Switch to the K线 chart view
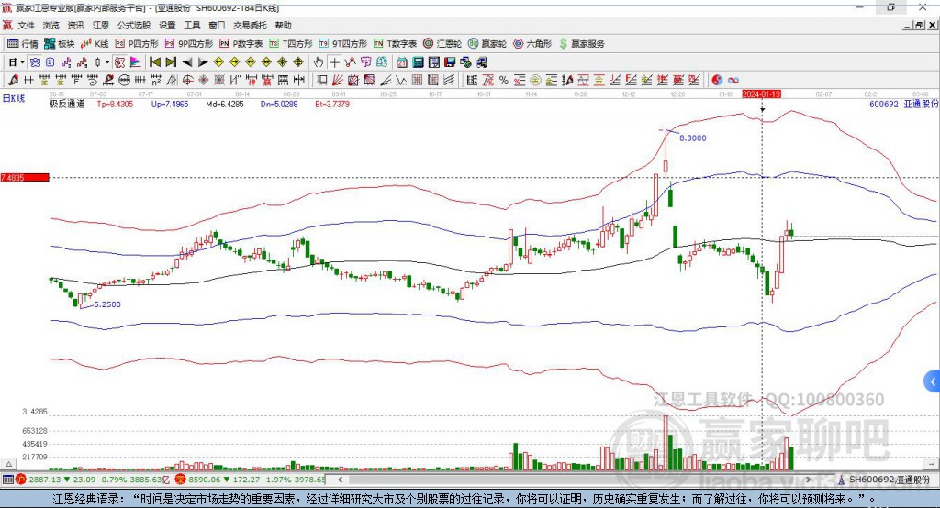Screen dimensions: 940x508 click(x=95, y=44)
